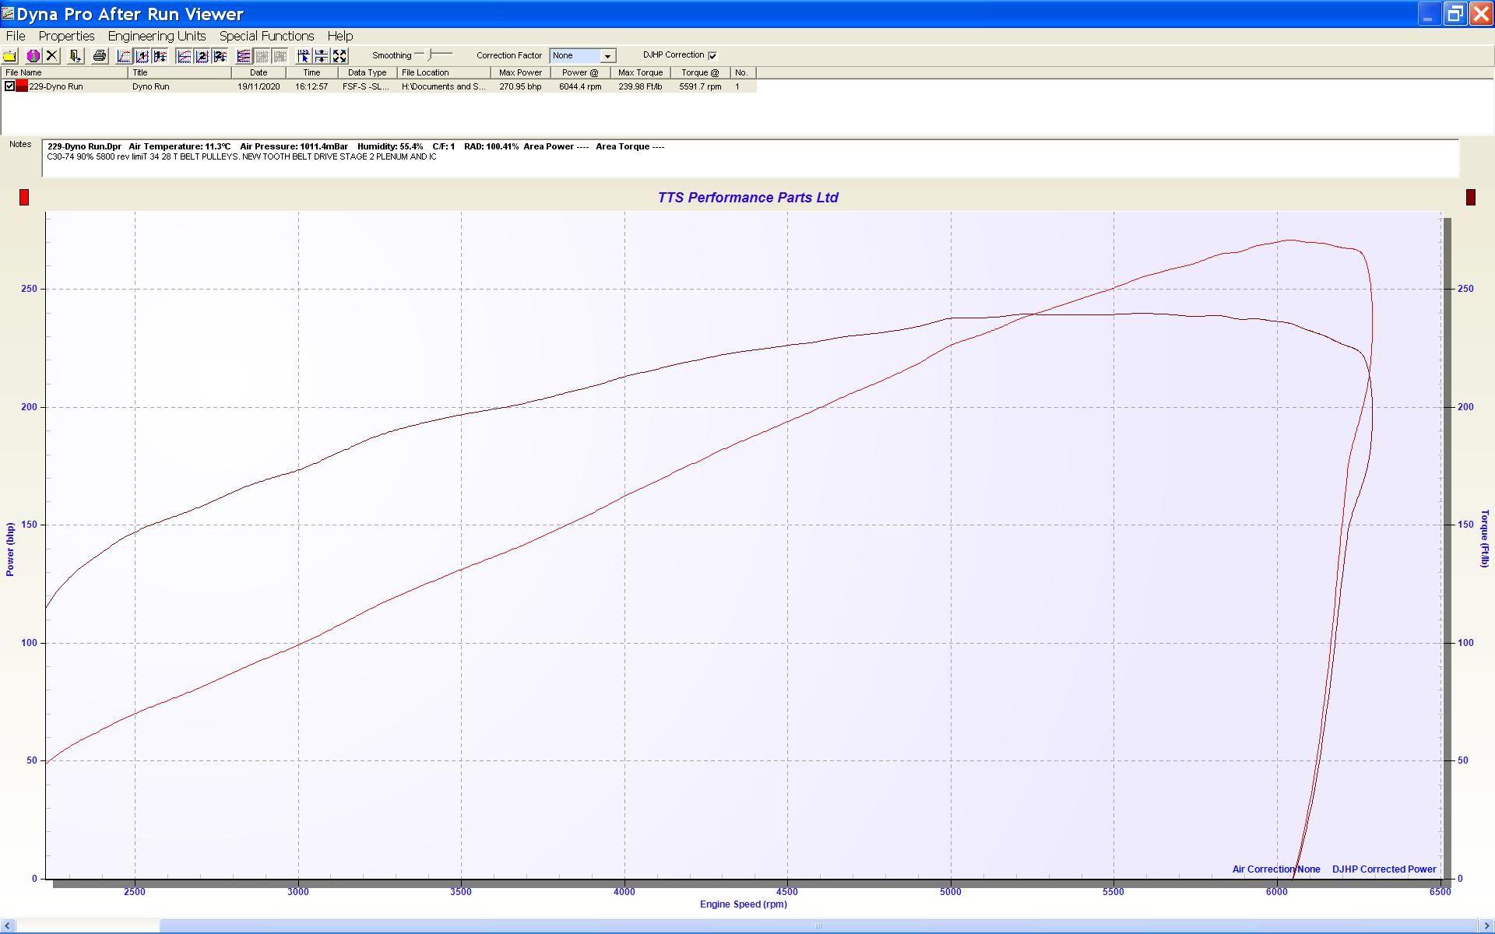Click the horizontal scrollbar right arrow
The width and height of the screenshot is (1495, 934).
[1487, 926]
